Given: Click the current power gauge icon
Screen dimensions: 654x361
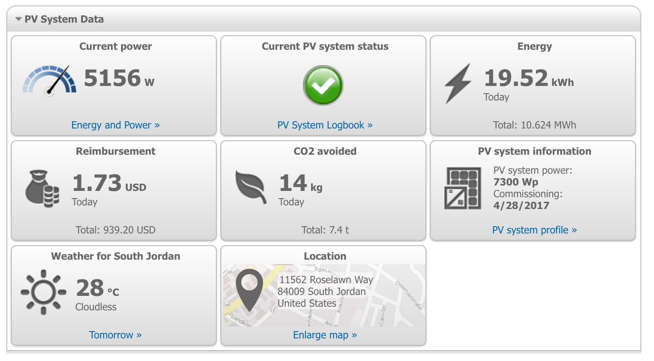Looking at the screenshot, I should (x=49, y=81).
